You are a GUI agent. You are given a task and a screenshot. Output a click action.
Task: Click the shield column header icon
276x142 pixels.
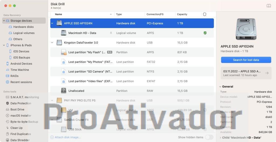pos(205,14)
